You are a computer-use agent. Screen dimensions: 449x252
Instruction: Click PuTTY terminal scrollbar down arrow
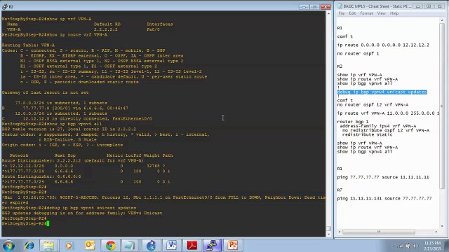[328, 234]
